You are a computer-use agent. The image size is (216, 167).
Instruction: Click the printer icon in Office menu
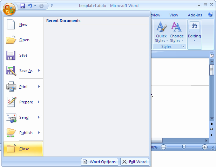(11, 86)
